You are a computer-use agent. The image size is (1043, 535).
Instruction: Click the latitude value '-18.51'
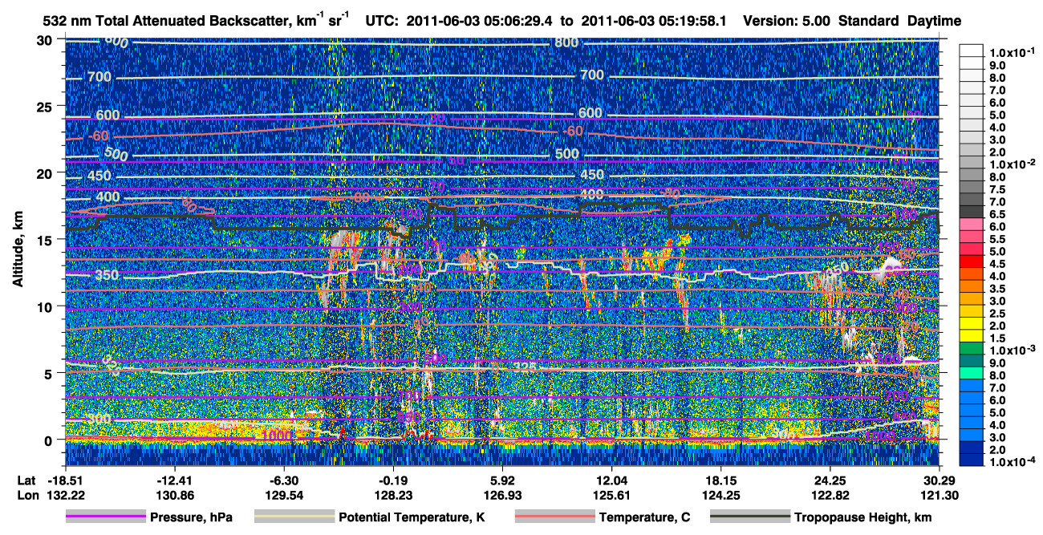pyautogui.click(x=65, y=480)
